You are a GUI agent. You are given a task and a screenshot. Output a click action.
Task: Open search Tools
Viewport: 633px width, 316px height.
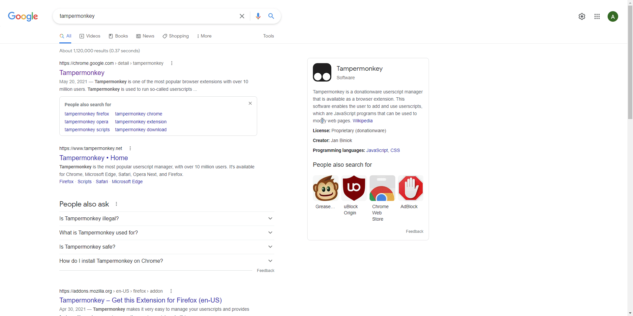268,36
